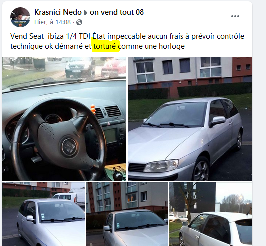Click the arrow between author and group
This screenshot has height=246, width=266.
(86, 13)
